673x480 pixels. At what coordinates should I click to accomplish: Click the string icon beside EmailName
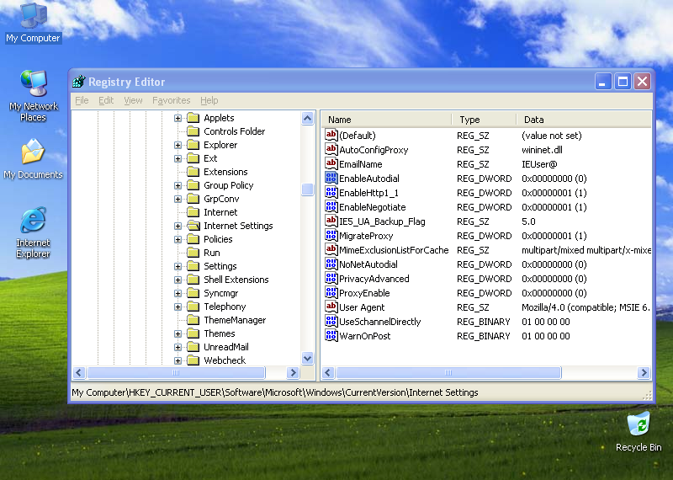331,163
